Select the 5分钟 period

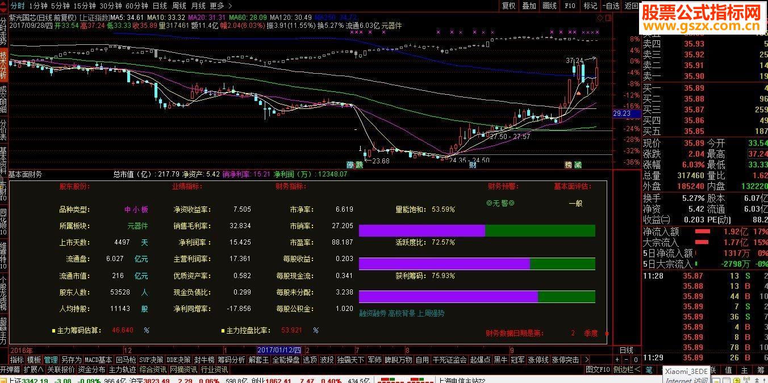pos(60,5)
